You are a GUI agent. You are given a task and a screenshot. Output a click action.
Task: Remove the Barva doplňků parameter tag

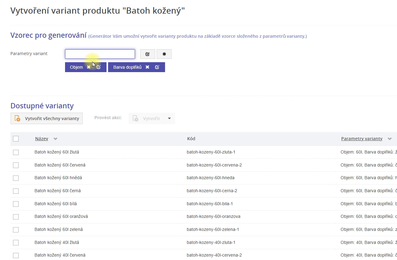coord(147,67)
